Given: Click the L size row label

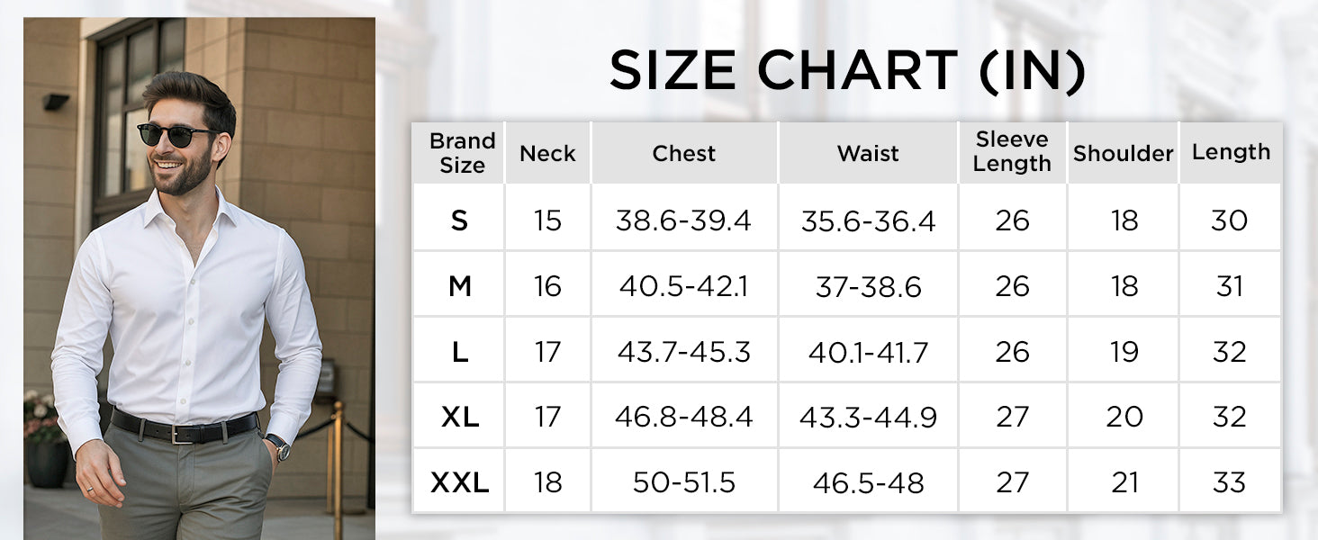Looking at the screenshot, I should point(459,352).
